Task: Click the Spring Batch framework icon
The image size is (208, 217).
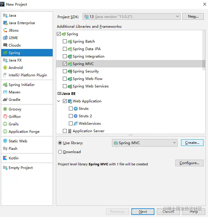Action: tap(70, 41)
